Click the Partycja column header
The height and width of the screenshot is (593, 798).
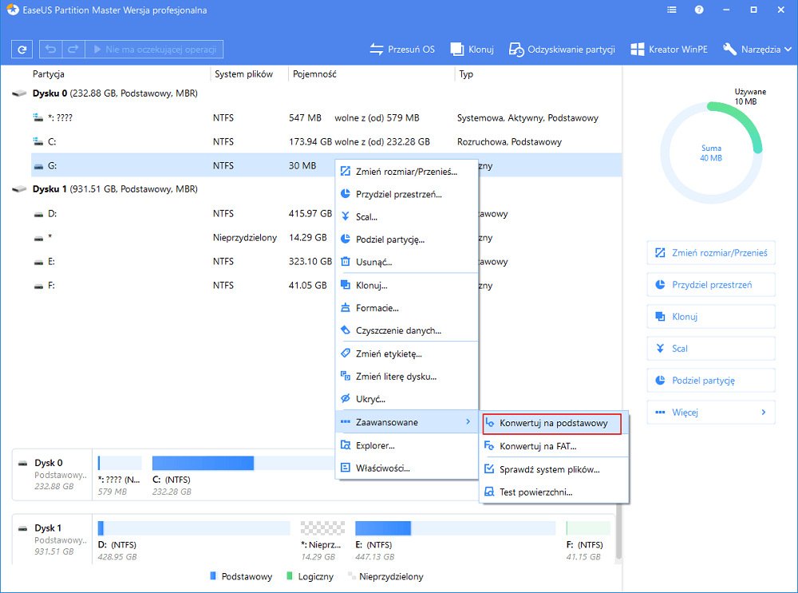point(49,73)
